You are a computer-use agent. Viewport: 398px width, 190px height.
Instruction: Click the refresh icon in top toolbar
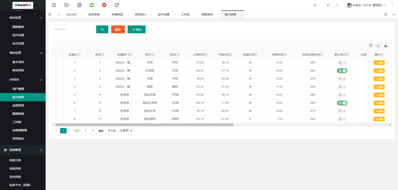pyautogui.click(x=117, y=5)
